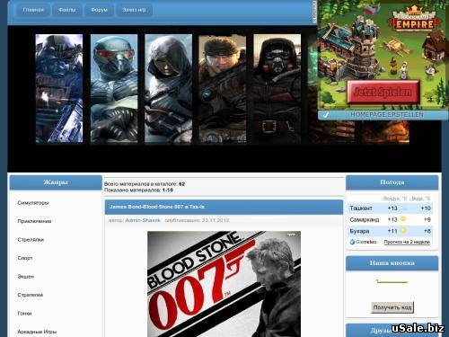
Task: Click the red Jetzt Spielen button
Action: pos(383,92)
